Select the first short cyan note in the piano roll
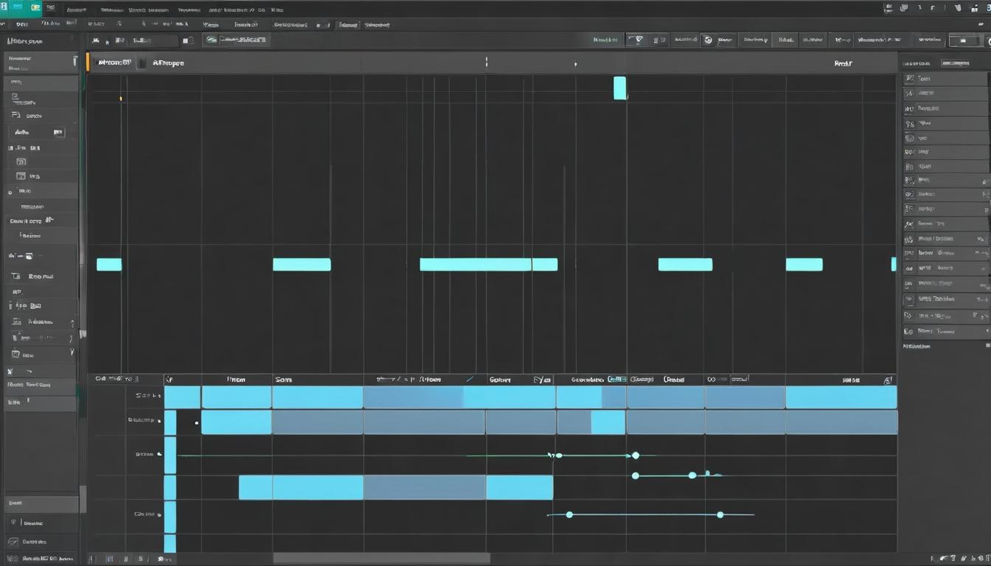Viewport: 991px width, 566px height. pos(109,265)
